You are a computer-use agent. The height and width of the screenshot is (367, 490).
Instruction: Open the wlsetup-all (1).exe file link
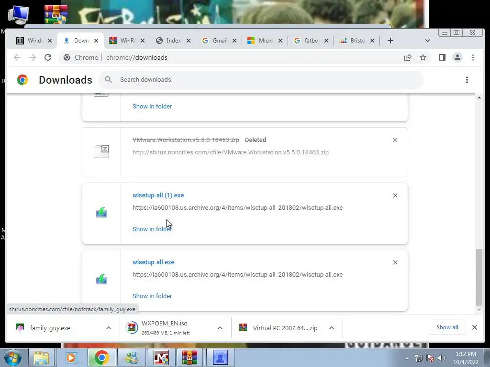pos(158,195)
